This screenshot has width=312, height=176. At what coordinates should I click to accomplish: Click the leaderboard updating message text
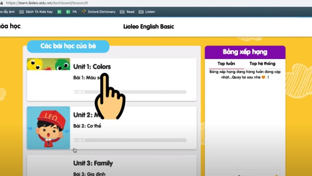[245, 74]
